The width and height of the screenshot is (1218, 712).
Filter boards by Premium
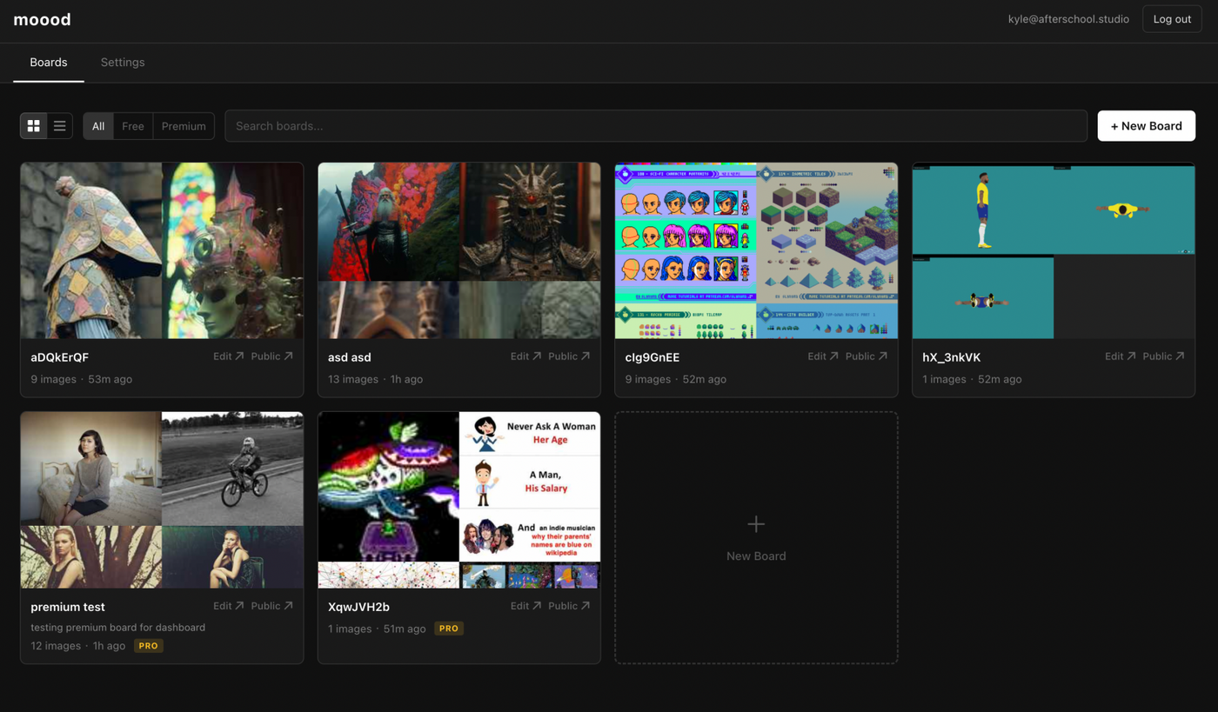[184, 126]
